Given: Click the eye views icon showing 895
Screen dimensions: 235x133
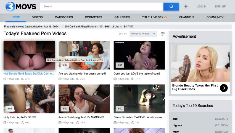Looking at the screenshot, I should tap(22, 123).
